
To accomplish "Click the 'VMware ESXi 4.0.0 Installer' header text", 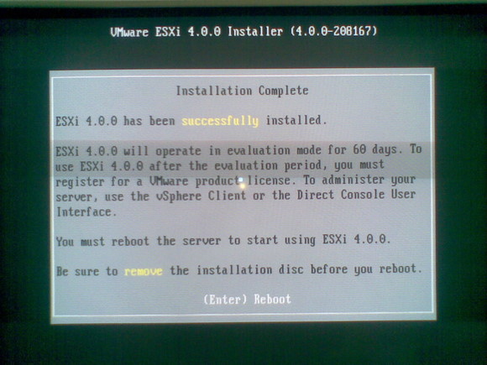I will 196,32.
